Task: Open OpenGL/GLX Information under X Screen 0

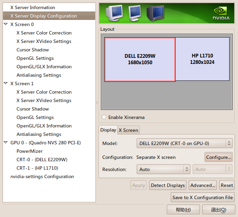Action: (44, 67)
